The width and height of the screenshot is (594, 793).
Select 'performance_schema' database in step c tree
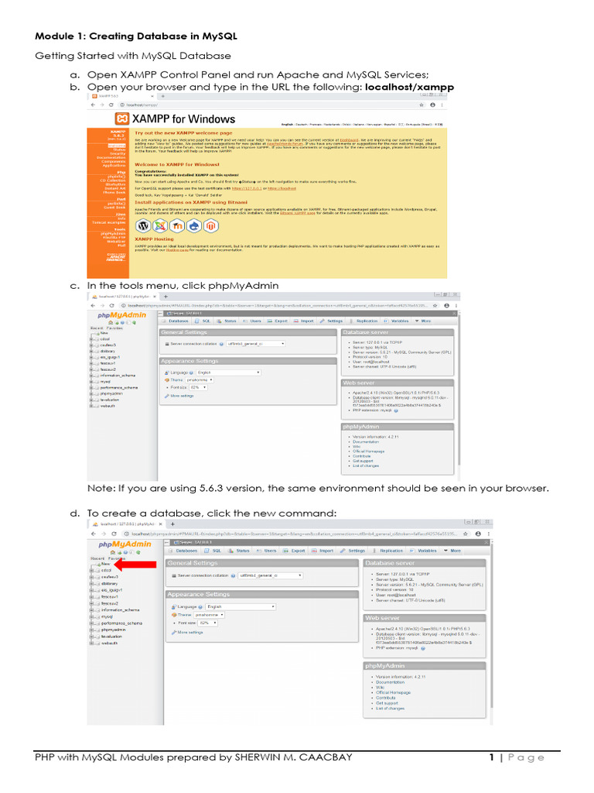tap(118, 388)
